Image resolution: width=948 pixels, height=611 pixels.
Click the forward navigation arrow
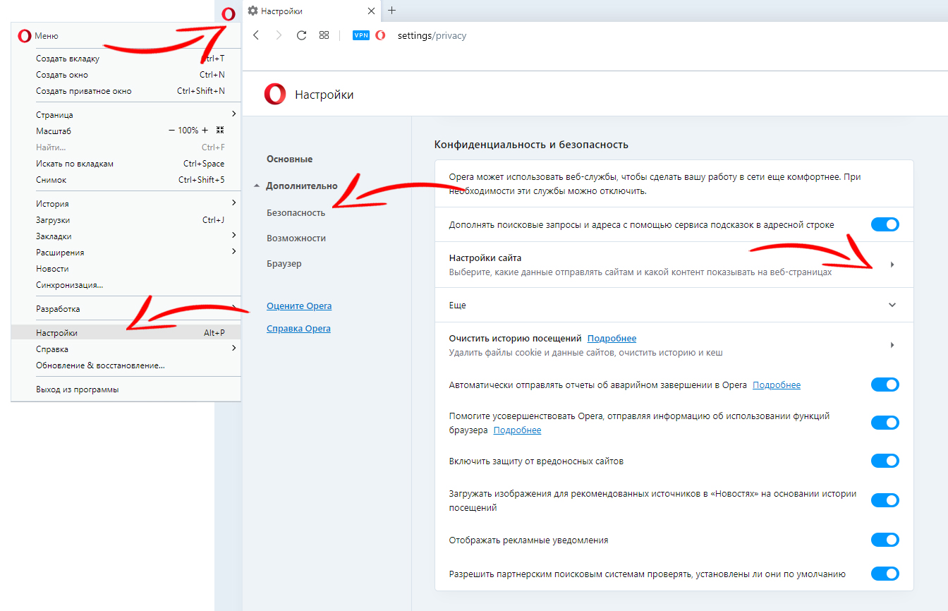pyautogui.click(x=279, y=35)
